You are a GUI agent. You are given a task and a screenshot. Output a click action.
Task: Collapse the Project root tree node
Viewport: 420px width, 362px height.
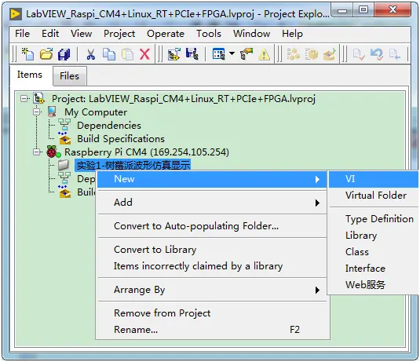coord(24,99)
